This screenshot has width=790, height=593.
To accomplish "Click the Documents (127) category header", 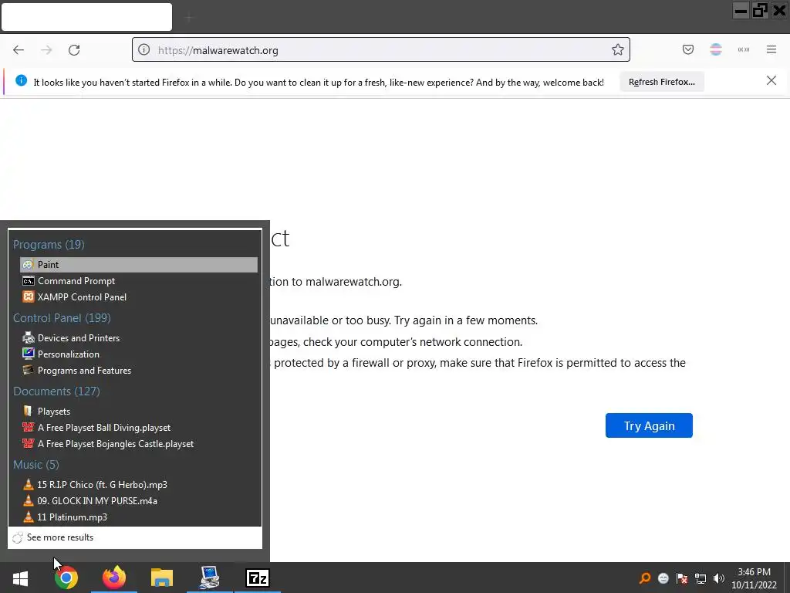I will [56, 391].
